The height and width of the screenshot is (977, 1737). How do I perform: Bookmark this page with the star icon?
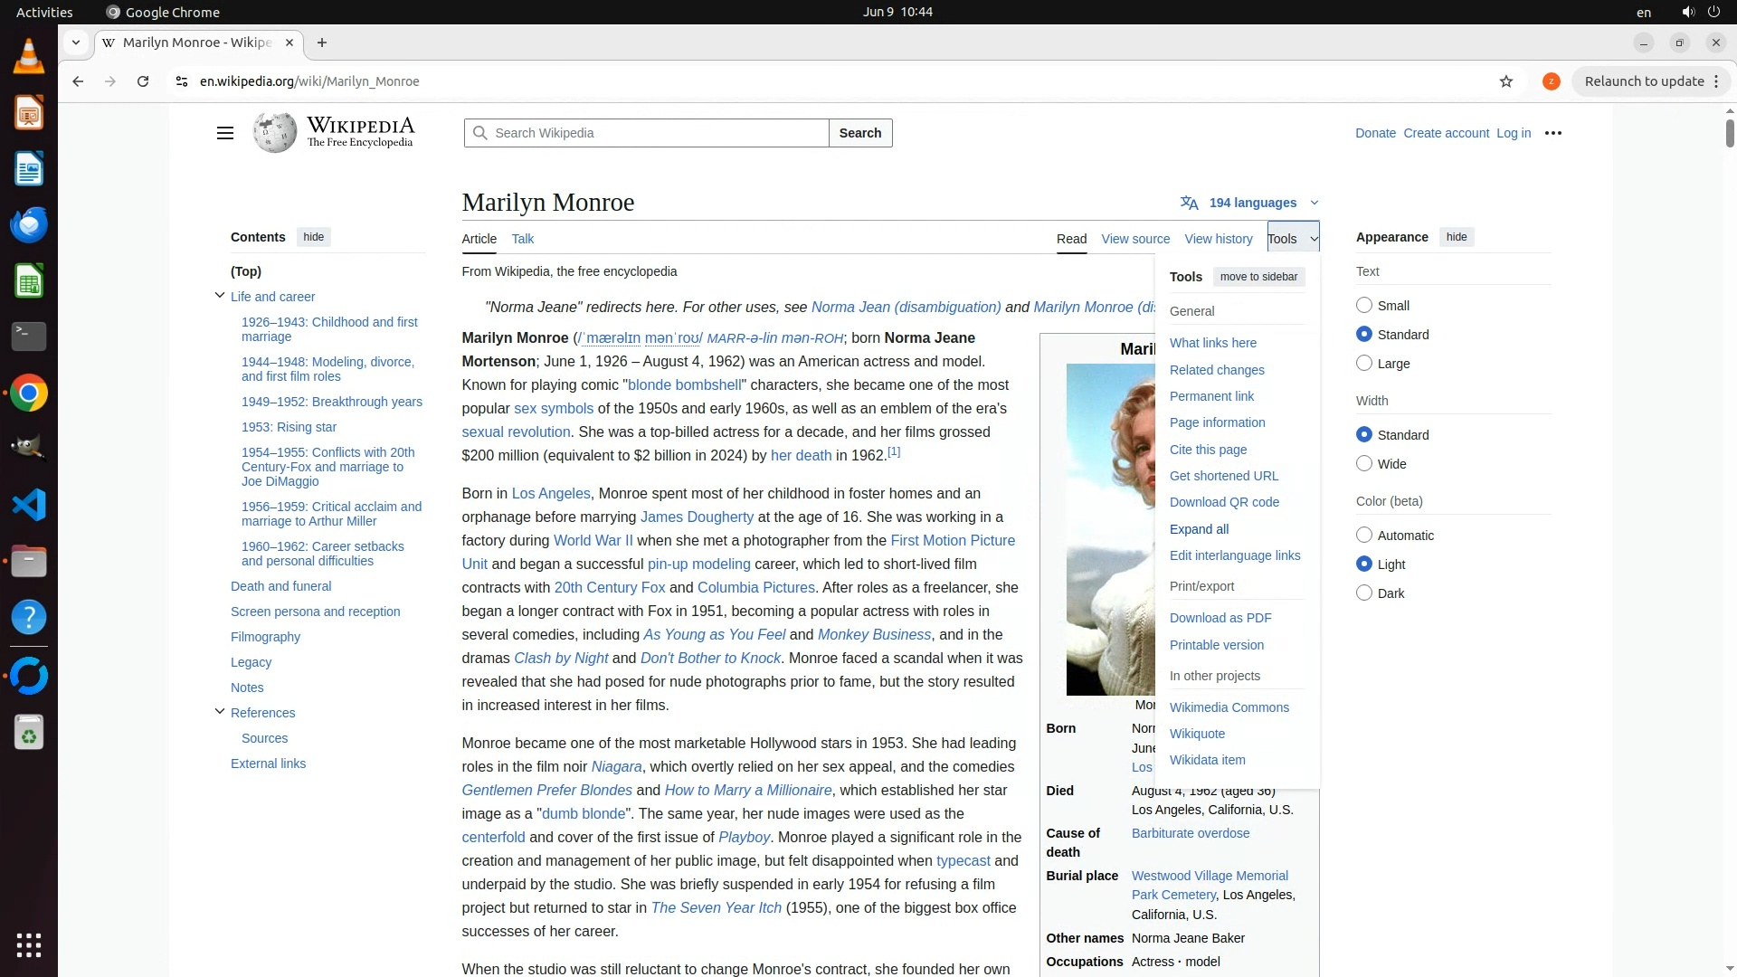(x=1506, y=81)
